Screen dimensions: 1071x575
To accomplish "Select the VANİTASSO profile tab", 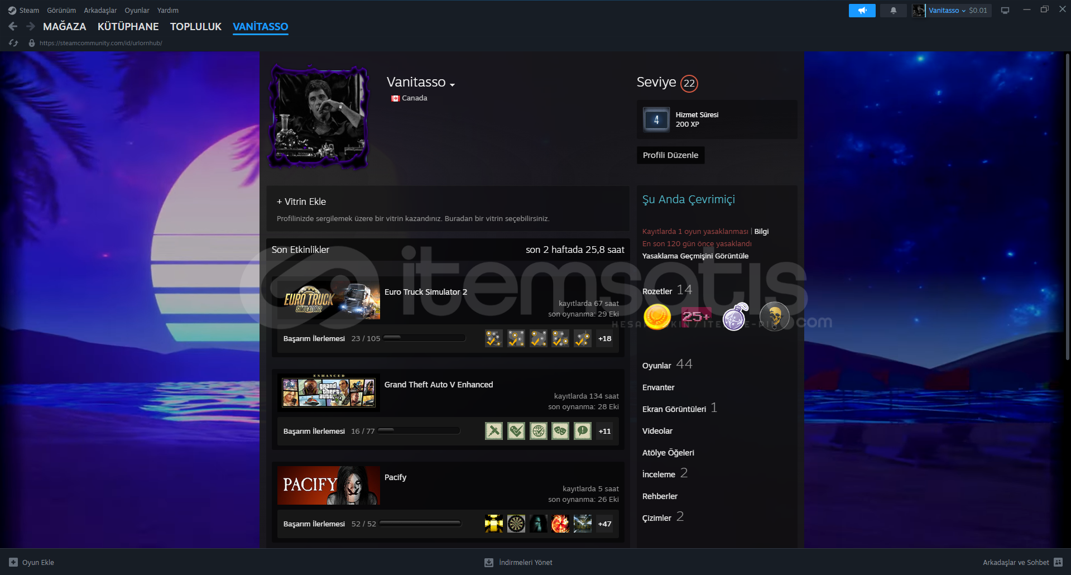I will click(261, 26).
